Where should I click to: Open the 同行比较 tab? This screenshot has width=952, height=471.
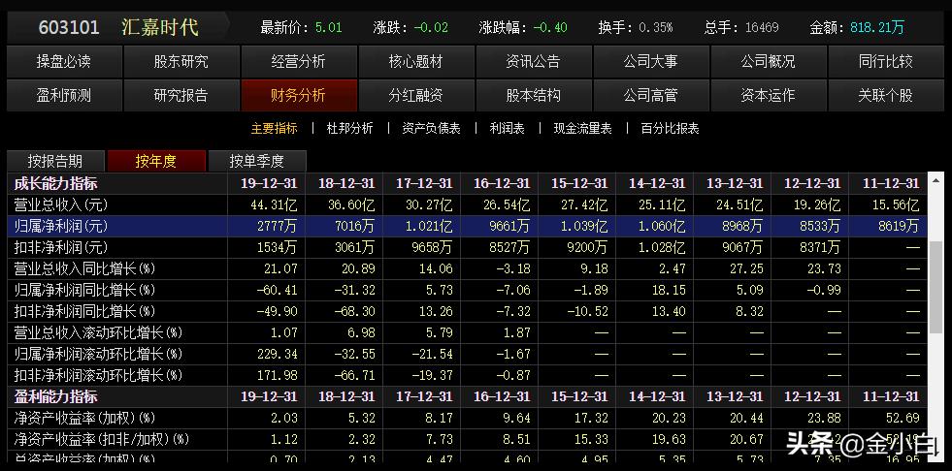pos(885,61)
